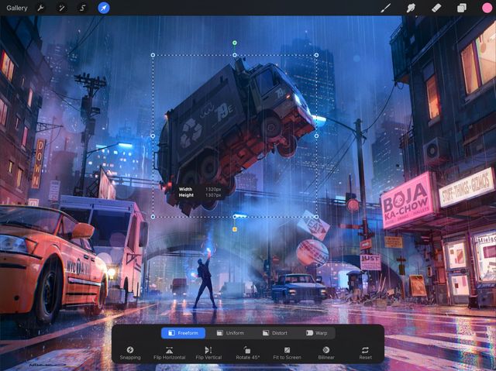Open the pink active color swatch
This screenshot has width=496, height=371.
(487, 8)
